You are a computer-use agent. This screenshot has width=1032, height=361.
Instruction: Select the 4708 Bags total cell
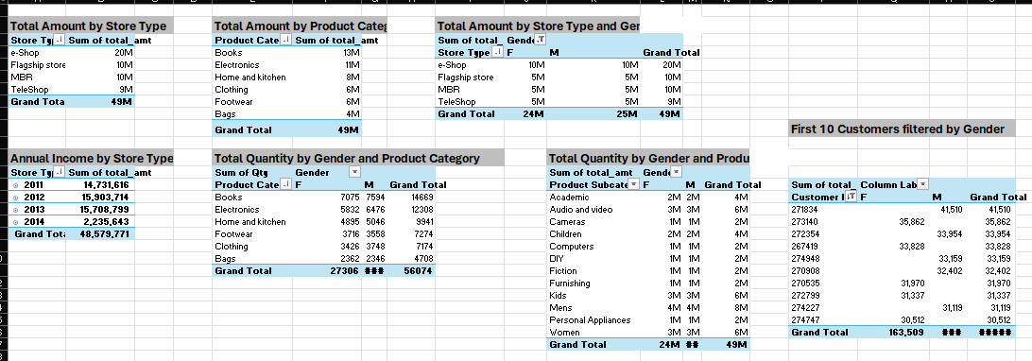pos(411,258)
